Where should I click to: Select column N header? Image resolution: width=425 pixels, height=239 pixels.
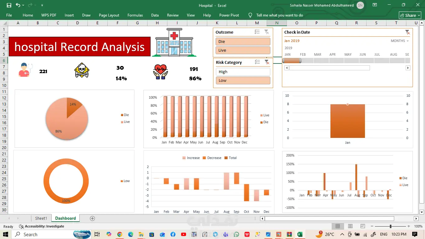277,23
